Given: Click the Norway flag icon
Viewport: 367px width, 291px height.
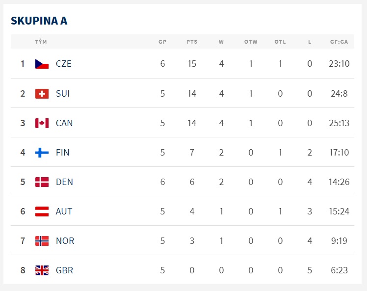Looking at the screenshot, I should [42, 241].
